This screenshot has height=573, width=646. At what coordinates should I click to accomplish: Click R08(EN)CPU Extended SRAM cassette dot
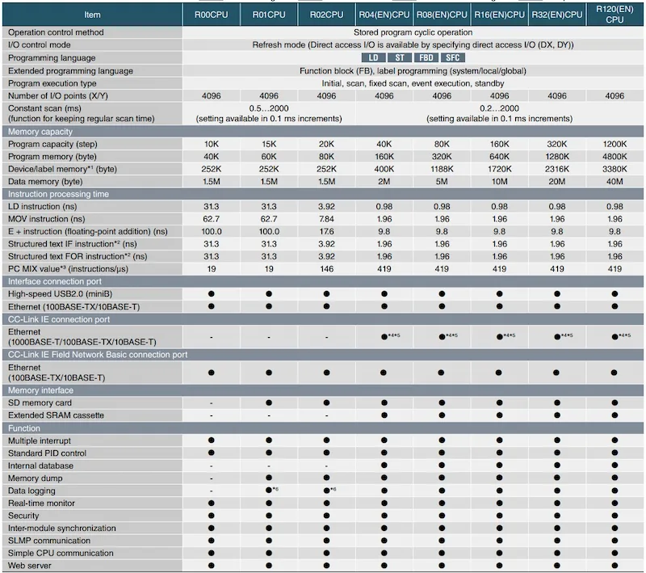click(442, 415)
